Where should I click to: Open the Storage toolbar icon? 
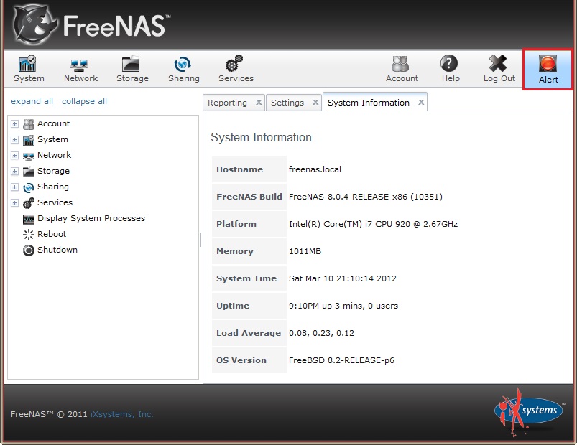coord(131,64)
